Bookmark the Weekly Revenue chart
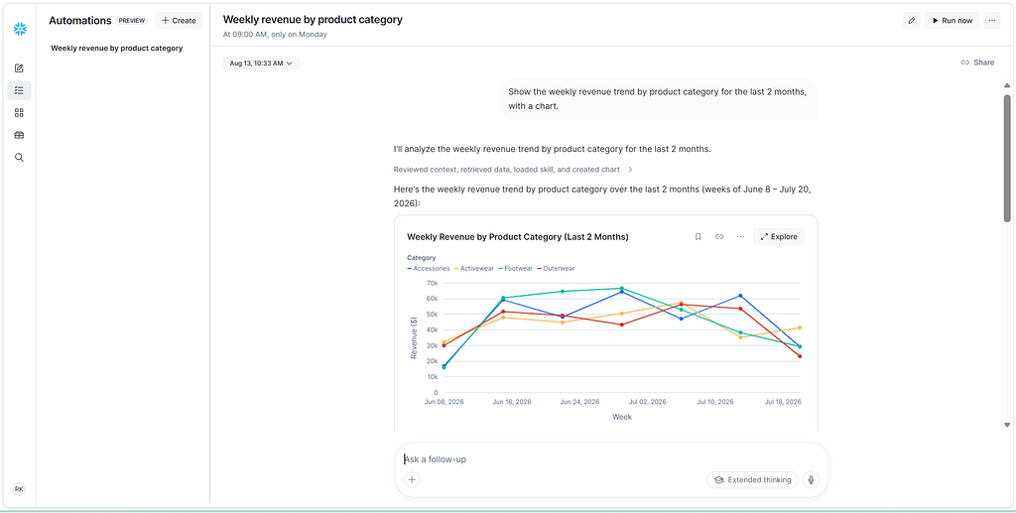1016x513 pixels. click(x=698, y=237)
